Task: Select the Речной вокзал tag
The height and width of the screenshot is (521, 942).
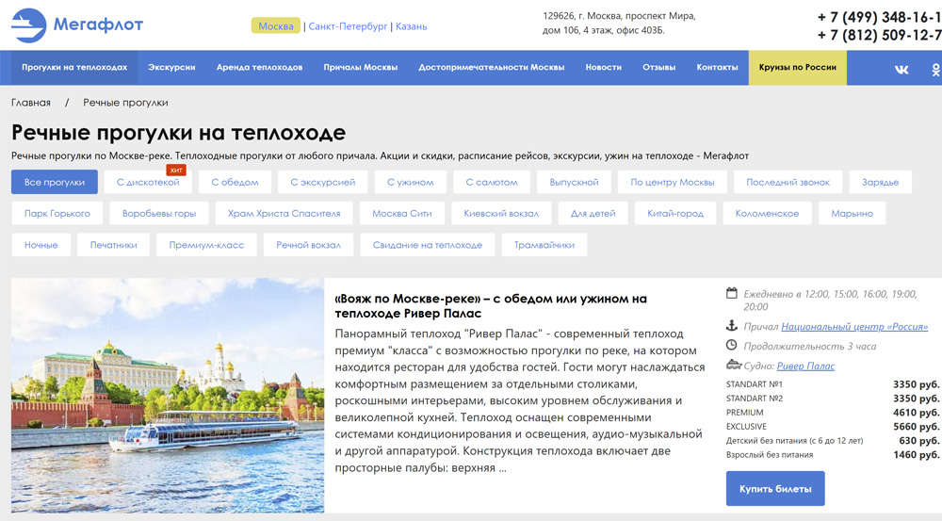Action: point(309,245)
